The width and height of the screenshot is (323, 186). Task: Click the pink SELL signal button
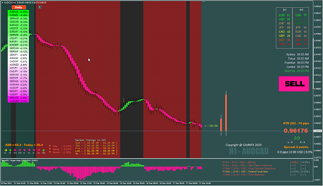coord(294,84)
